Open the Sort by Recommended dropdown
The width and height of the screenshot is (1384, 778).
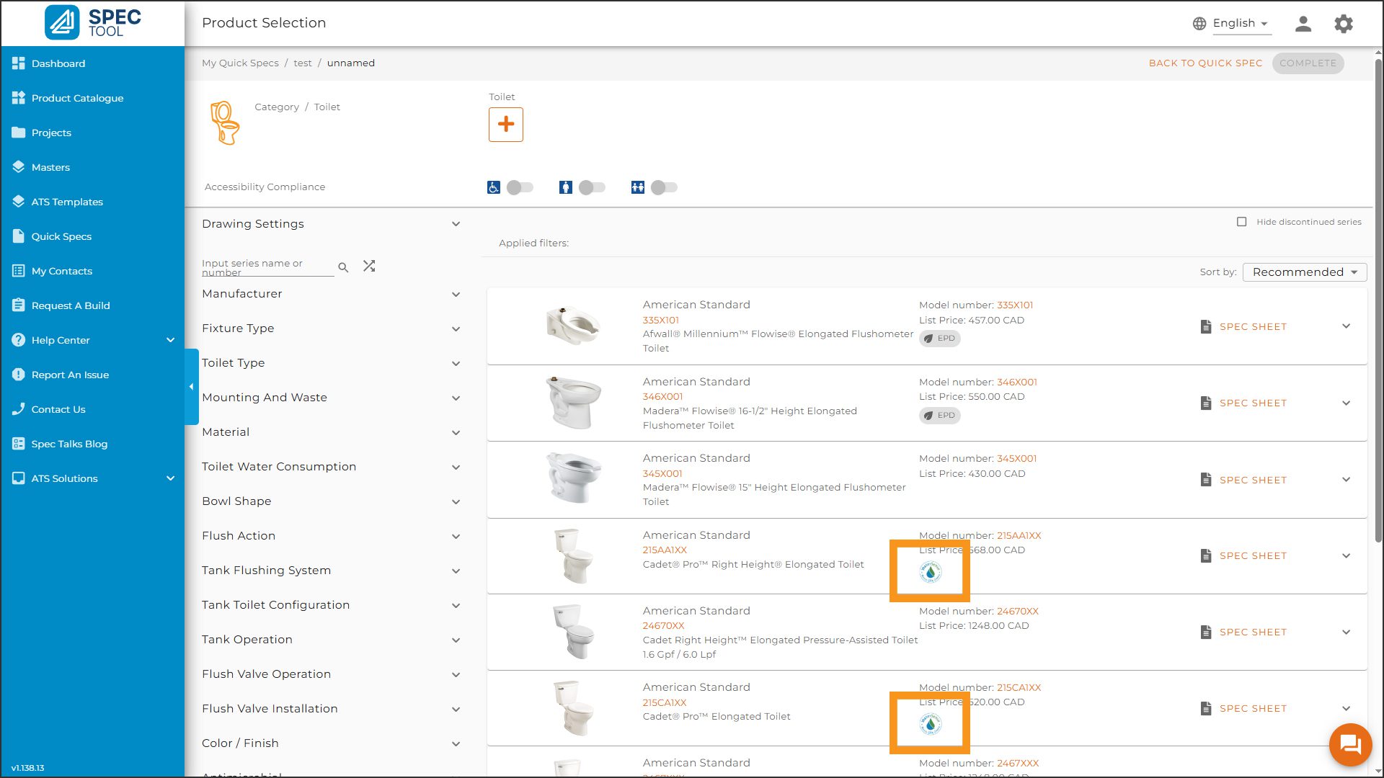click(1304, 272)
